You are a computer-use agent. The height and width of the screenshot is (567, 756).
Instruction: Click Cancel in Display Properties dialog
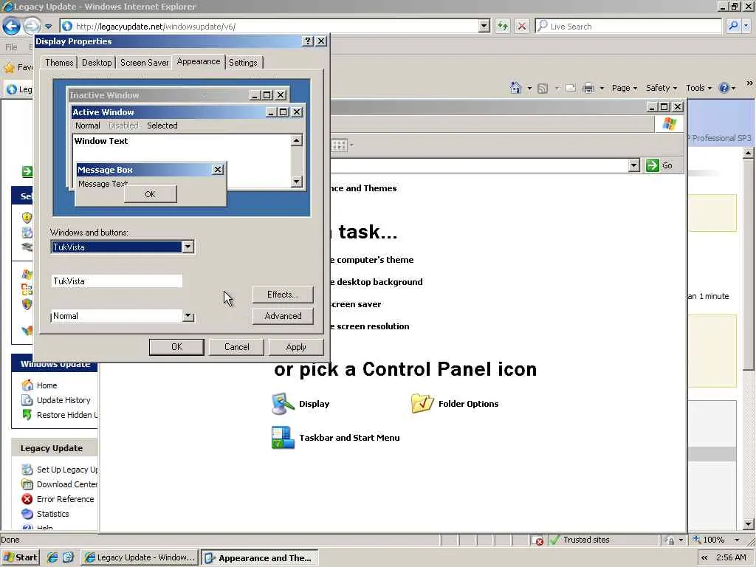pyautogui.click(x=236, y=347)
